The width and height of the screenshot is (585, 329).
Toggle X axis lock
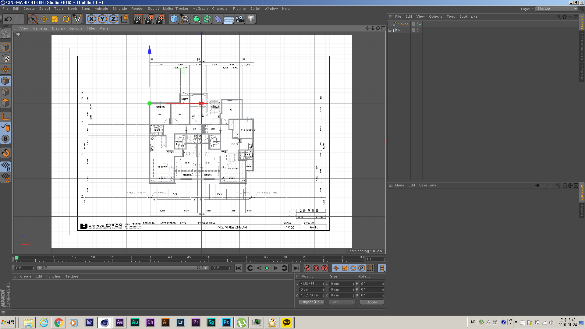(x=91, y=19)
